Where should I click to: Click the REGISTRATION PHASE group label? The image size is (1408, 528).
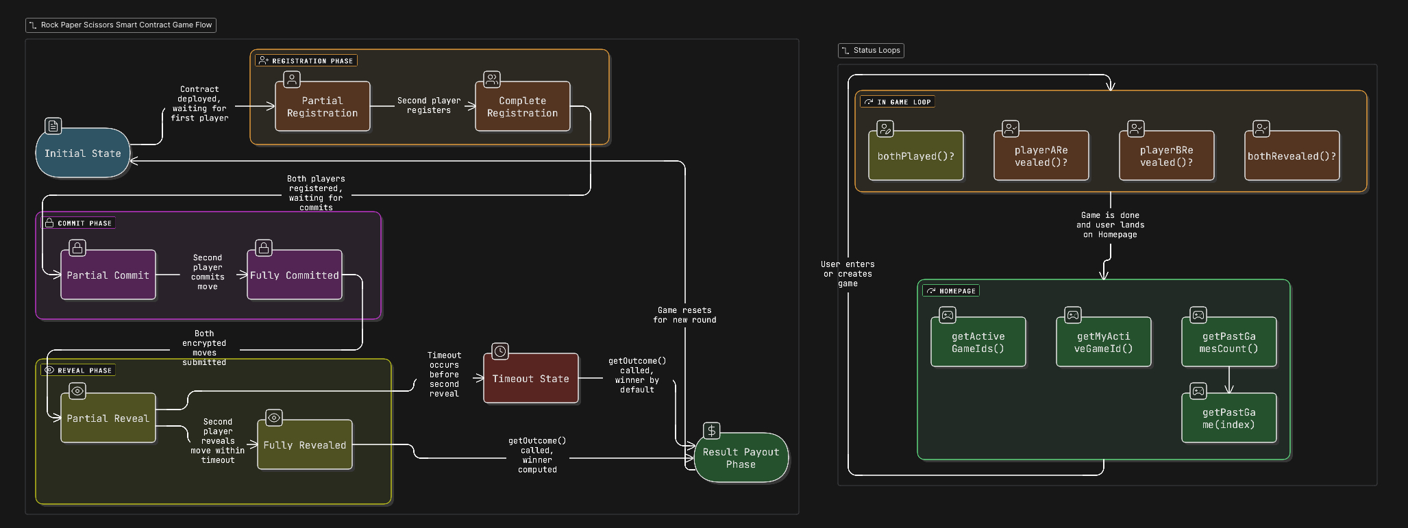click(x=306, y=61)
